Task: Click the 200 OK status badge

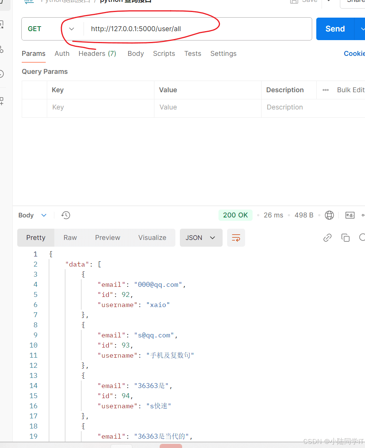Action: [x=235, y=215]
